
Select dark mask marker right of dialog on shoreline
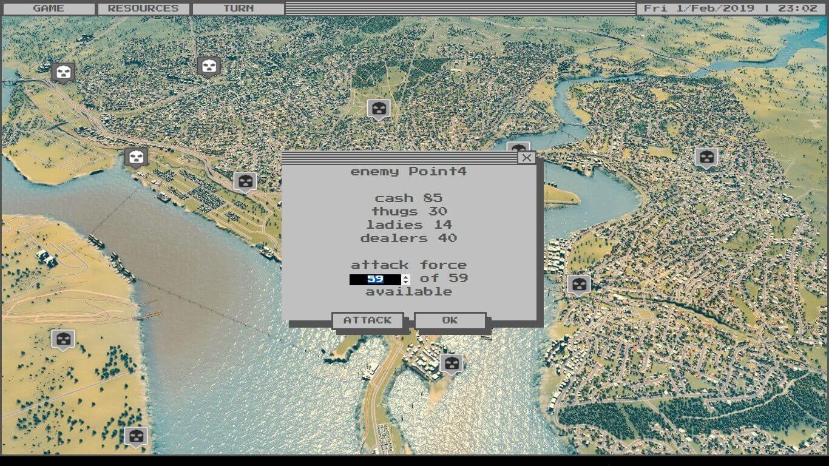[x=579, y=285]
